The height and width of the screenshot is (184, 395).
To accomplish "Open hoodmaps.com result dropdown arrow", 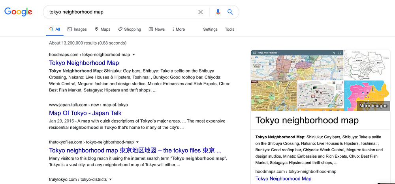I will coord(134,54).
